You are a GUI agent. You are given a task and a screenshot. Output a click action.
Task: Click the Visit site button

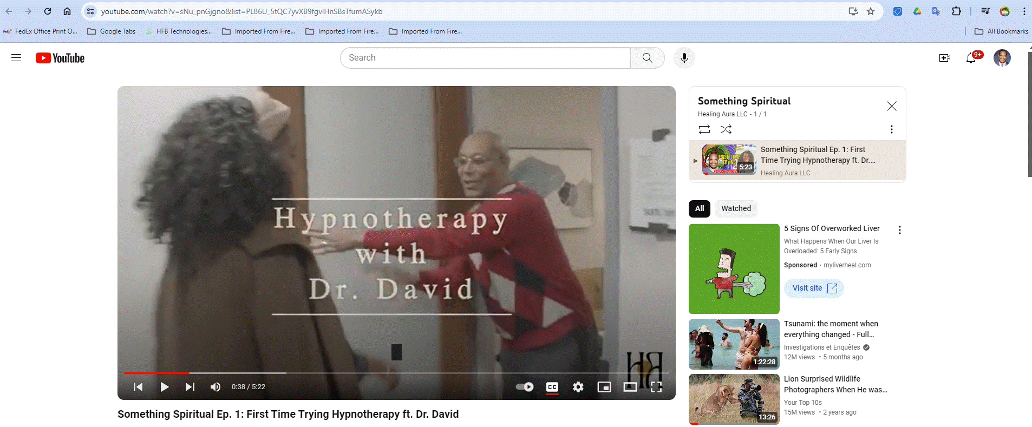tap(814, 288)
